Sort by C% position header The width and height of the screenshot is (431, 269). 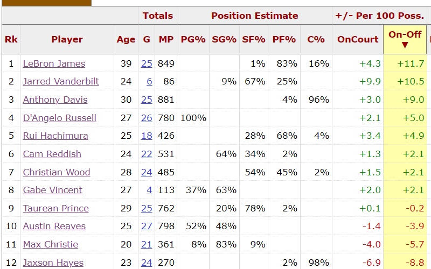[x=316, y=39]
